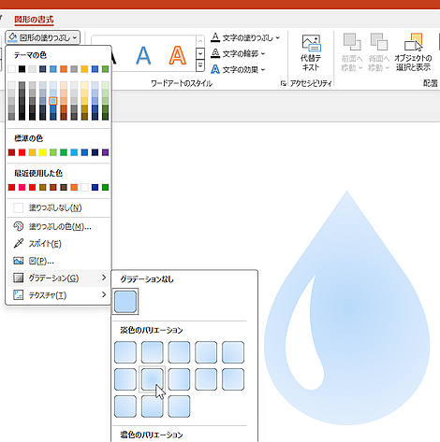This screenshot has width=440, height=442.
Task: Choose 塗りつぶしなし(N) option
Action: pos(59,207)
